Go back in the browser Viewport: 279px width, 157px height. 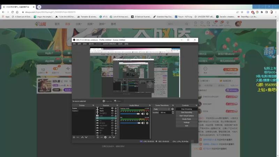[x=3, y=12]
